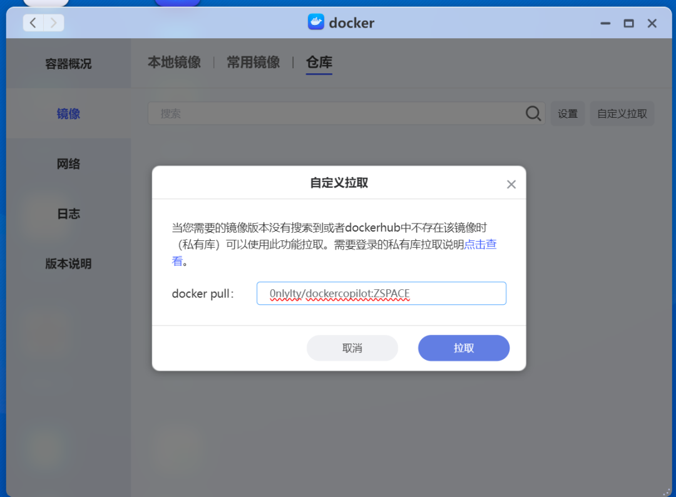The image size is (676, 497).
Task: Switch to the 本地镜像 tab
Action: [174, 62]
